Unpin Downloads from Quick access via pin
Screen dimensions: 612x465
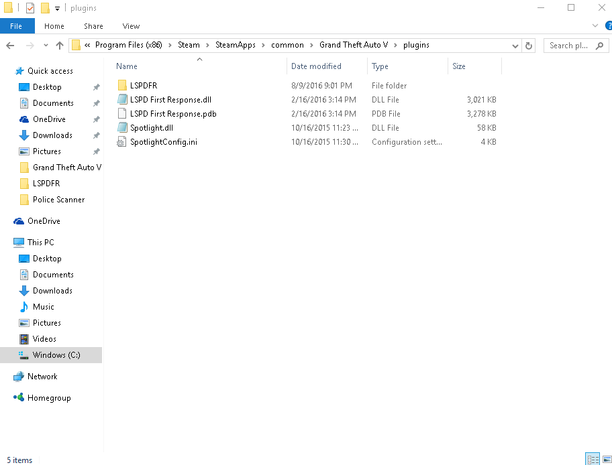[x=97, y=135]
